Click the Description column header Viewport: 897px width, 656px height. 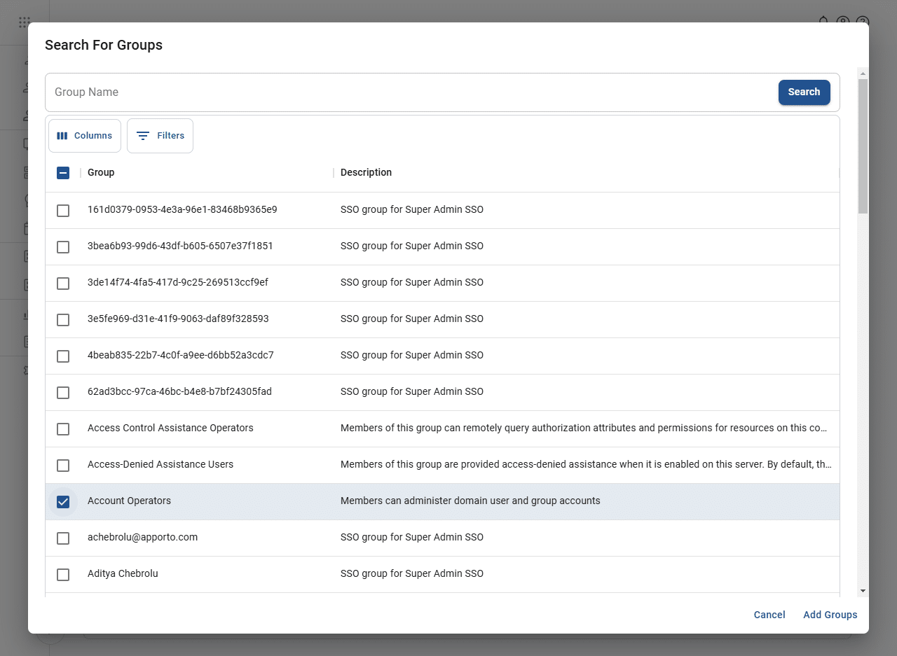(x=366, y=173)
